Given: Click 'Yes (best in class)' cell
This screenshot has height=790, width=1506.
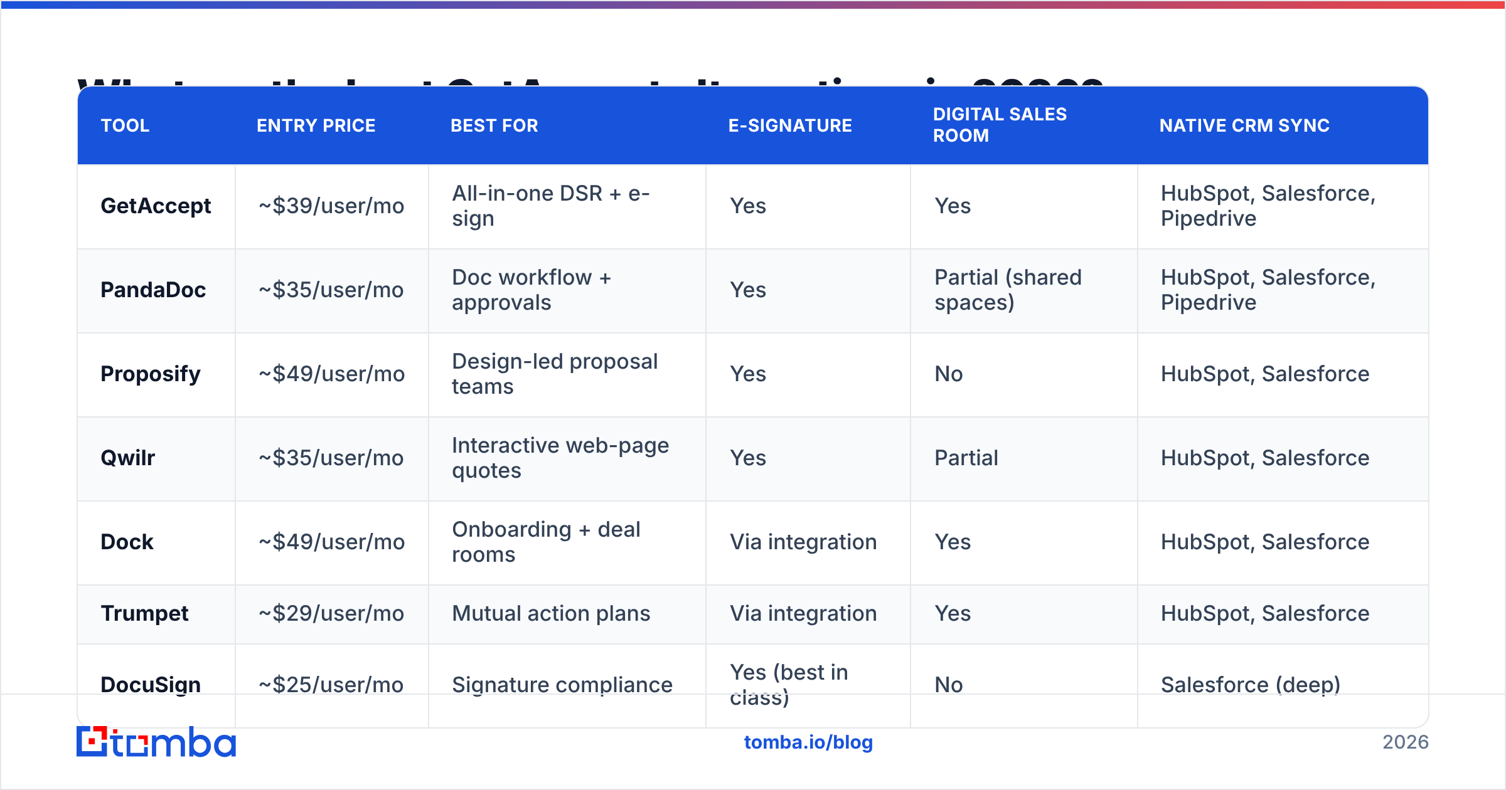Looking at the screenshot, I should (808, 685).
